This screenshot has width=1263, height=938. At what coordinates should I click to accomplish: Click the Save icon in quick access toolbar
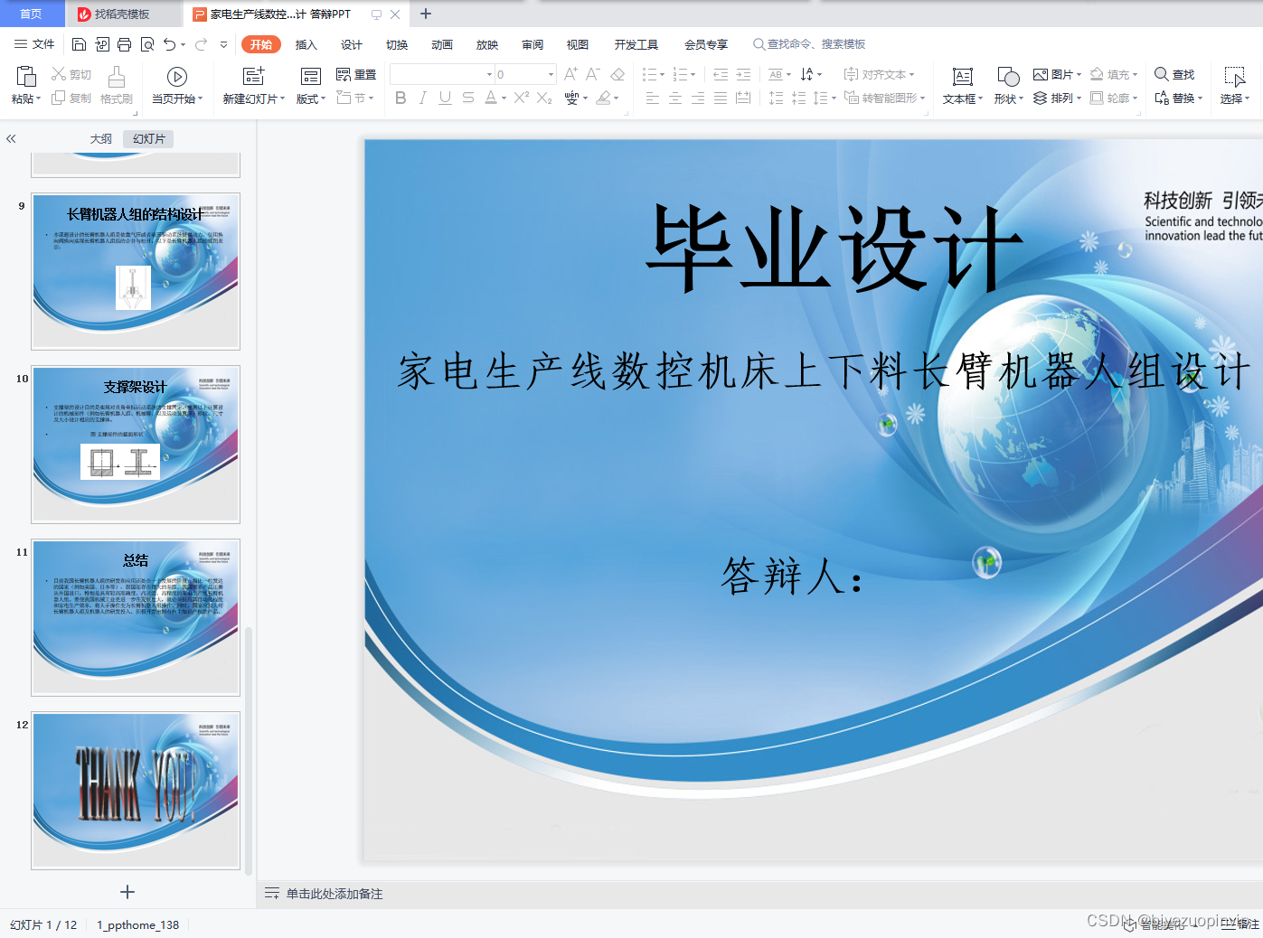[x=79, y=44]
